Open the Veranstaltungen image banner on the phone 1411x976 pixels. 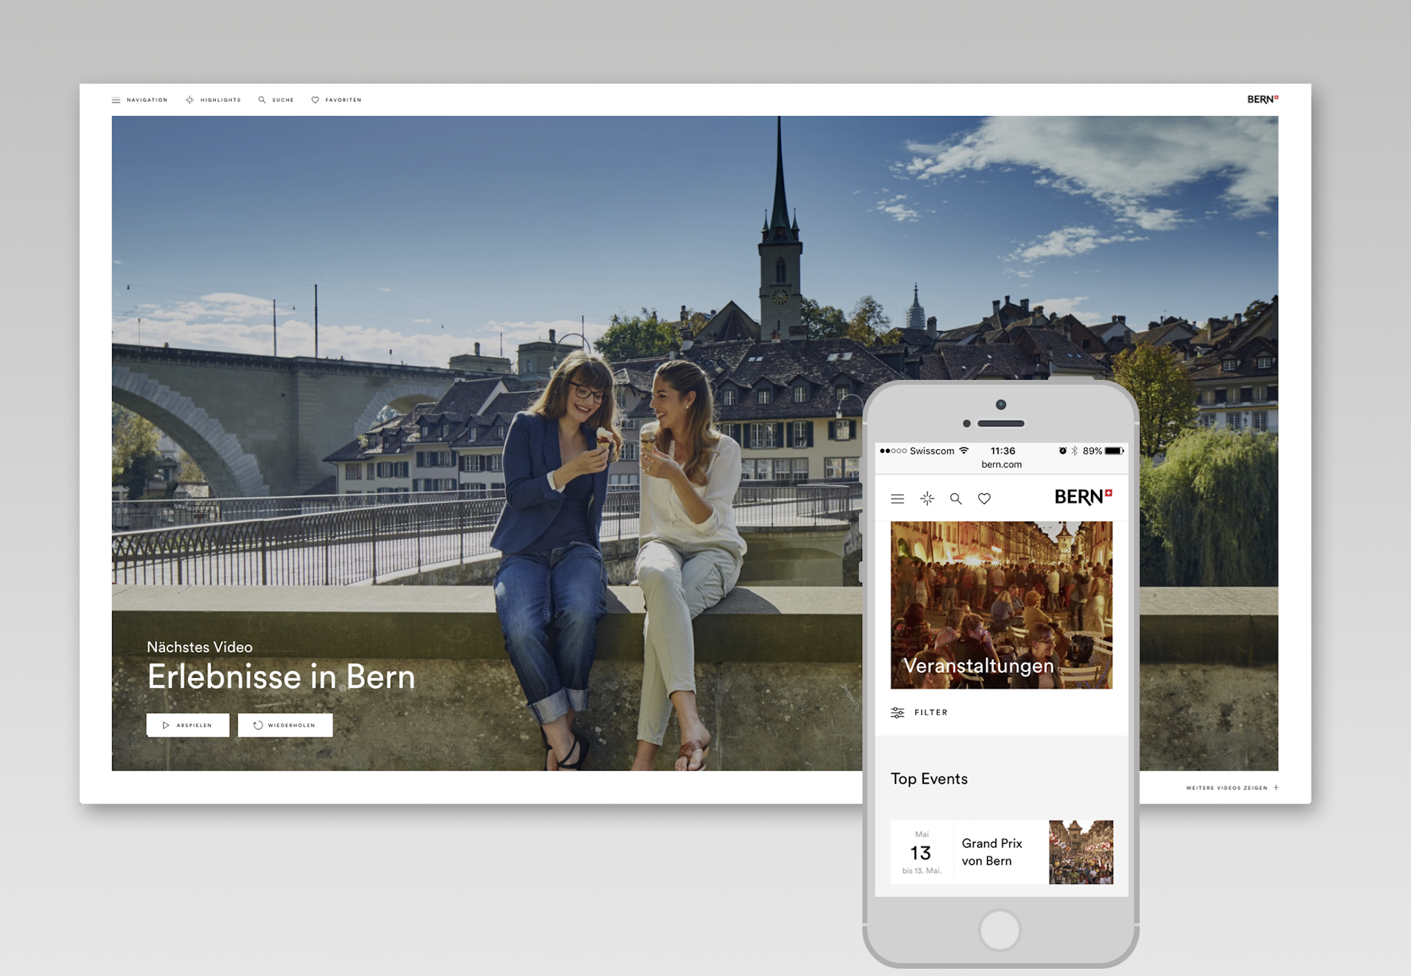(x=1002, y=605)
